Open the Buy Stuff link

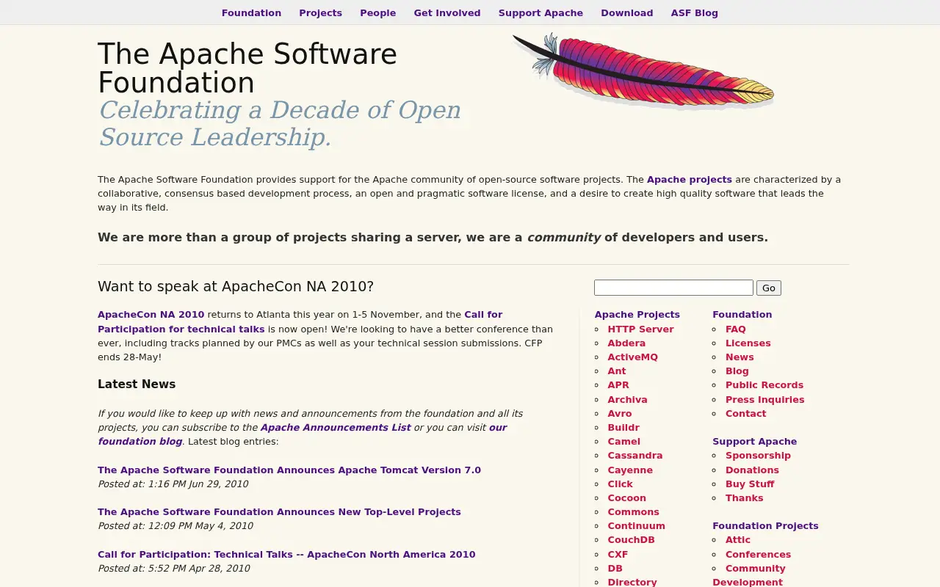click(750, 484)
